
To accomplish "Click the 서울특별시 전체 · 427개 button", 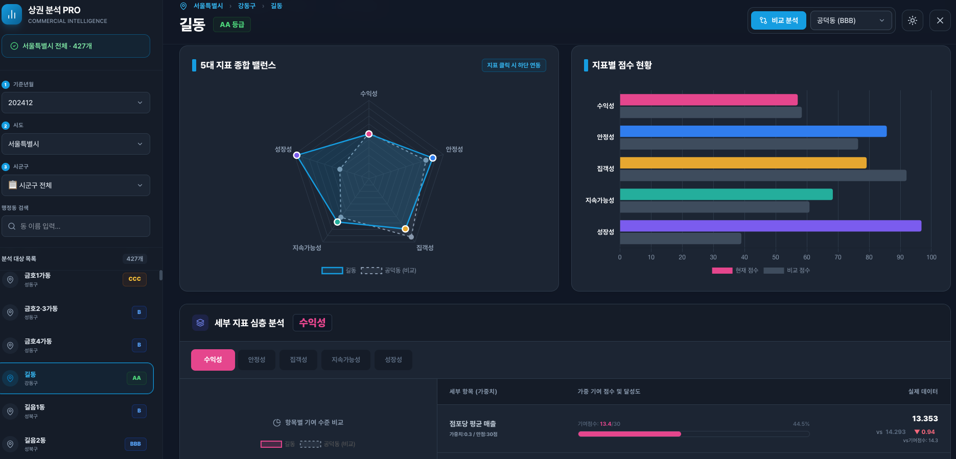I will pyautogui.click(x=76, y=46).
